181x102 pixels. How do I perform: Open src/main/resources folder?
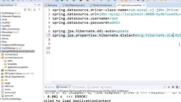(x=14, y=58)
